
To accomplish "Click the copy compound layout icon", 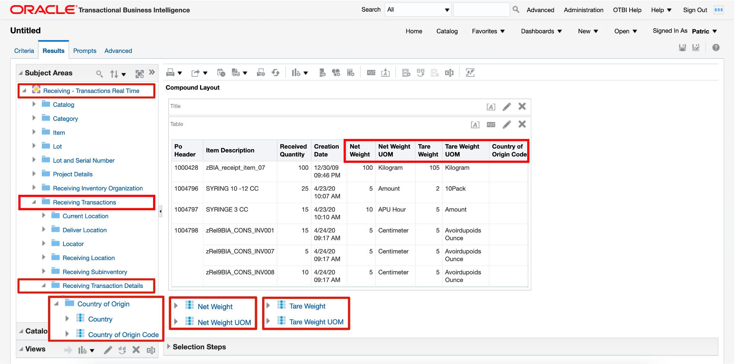I will tap(420, 73).
